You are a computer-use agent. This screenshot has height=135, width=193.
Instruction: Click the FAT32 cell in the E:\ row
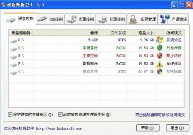tap(121, 56)
